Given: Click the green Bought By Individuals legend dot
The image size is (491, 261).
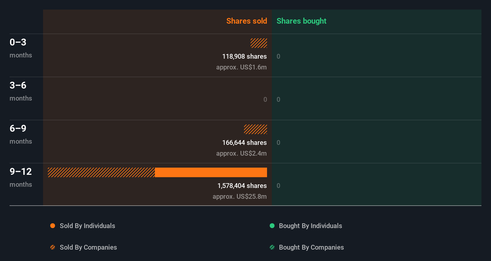Looking at the screenshot, I should [x=272, y=226].
